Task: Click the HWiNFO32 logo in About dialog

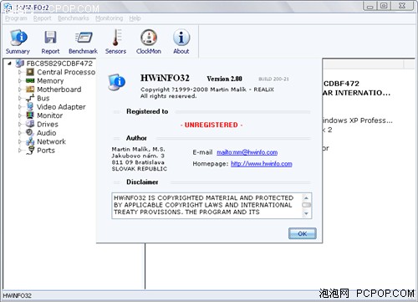Action: (x=117, y=82)
